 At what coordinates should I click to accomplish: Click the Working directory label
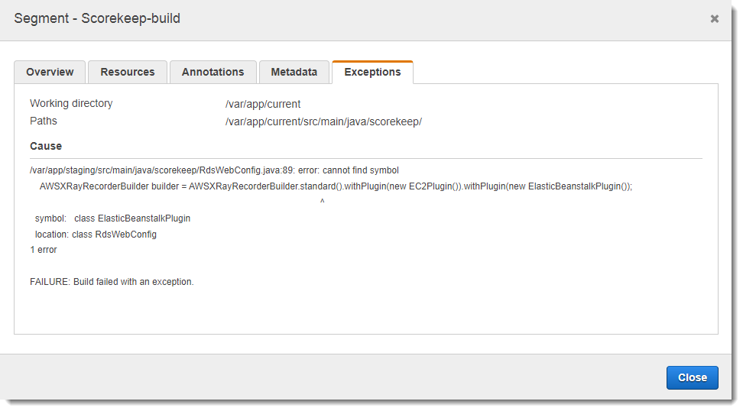click(71, 103)
